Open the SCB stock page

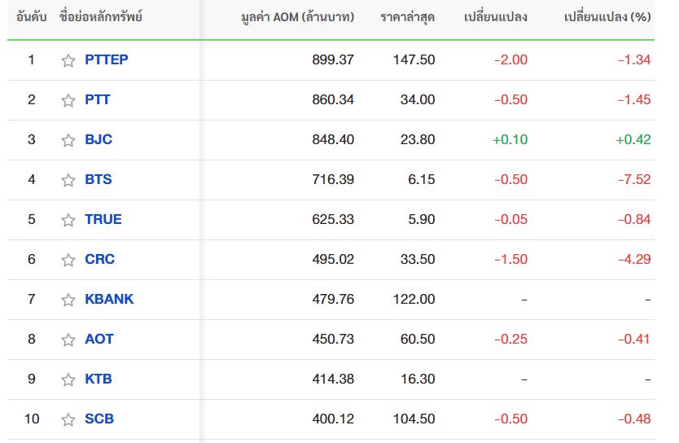tap(99, 419)
